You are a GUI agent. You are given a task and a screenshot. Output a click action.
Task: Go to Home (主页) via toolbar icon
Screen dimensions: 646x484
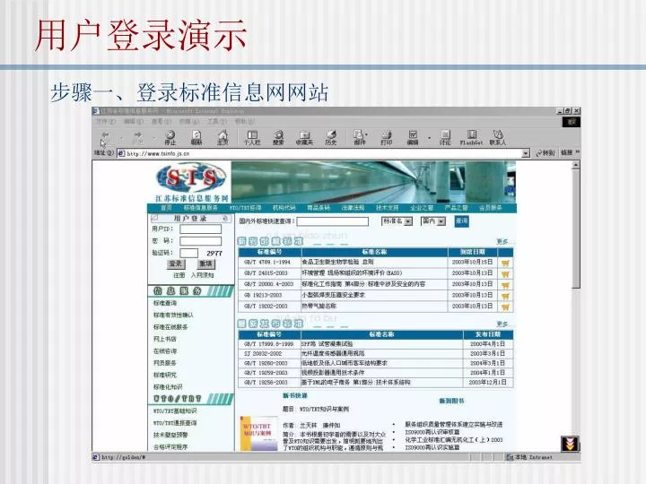tap(223, 137)
